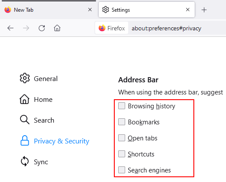Check the Shortcuts checkbox

pos(122,154)
